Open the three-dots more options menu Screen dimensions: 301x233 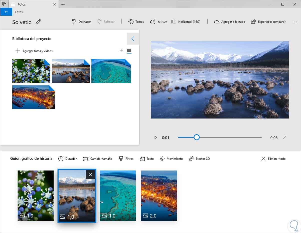[294, 22]
